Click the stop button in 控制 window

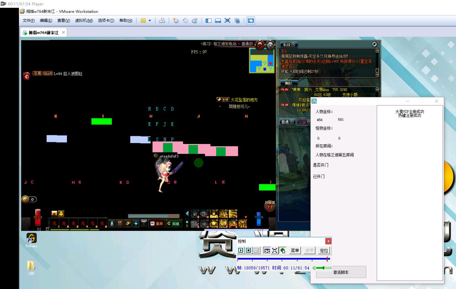click(249, 250)
